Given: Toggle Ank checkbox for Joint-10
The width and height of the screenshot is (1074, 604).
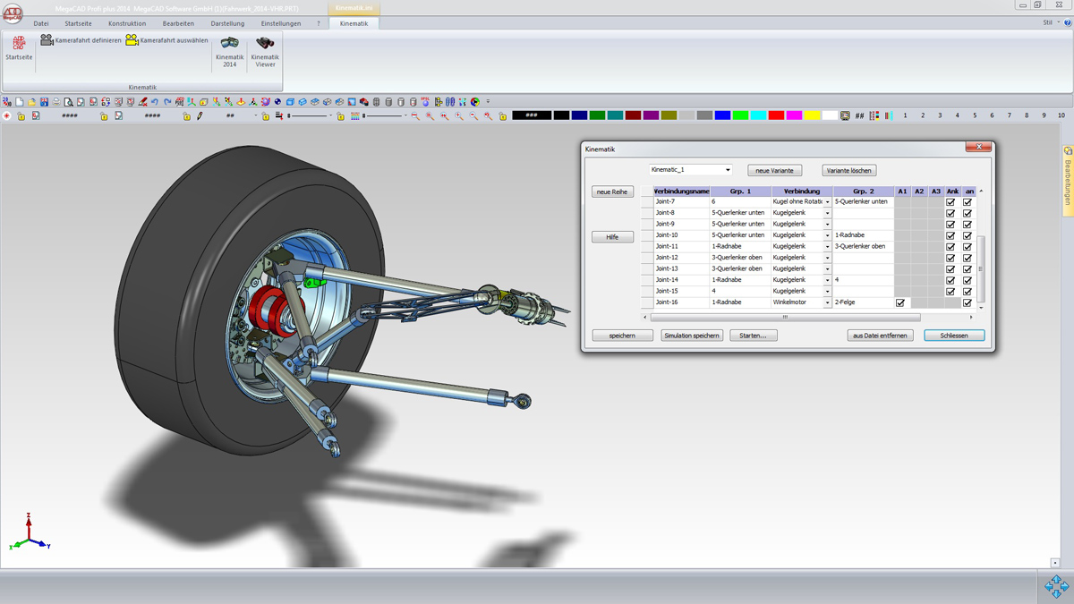Looking at the screenshot, I should 950,235.
